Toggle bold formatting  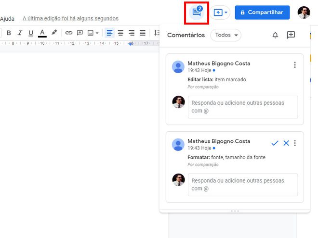pos(9,33)
